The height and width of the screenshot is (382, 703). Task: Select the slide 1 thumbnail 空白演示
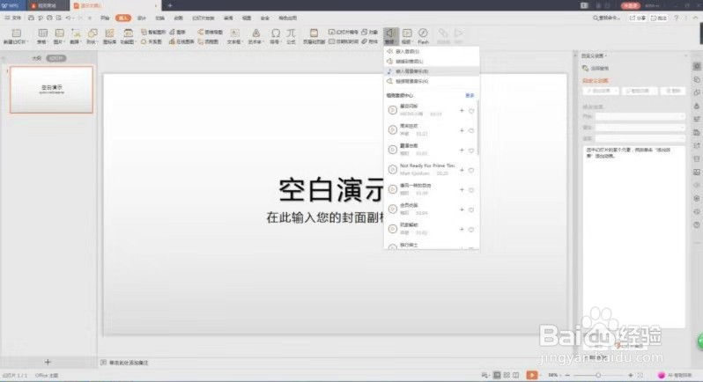52,90
